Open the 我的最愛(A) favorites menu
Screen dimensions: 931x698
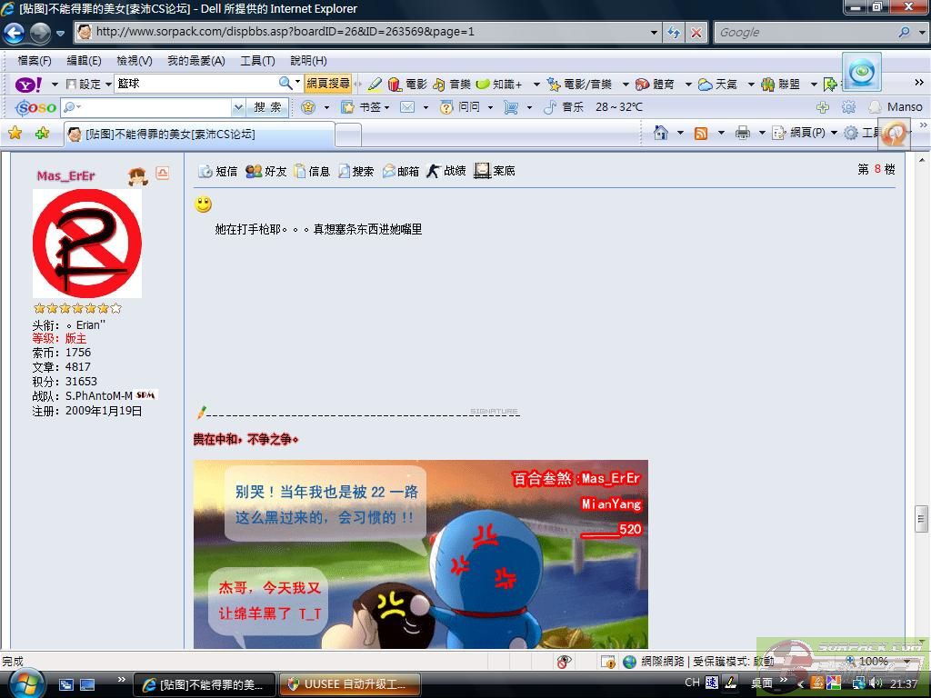(x=195, y=60)
